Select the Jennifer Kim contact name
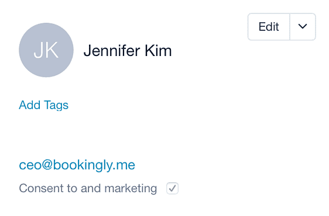329x216 pixels. coord(128,51)
